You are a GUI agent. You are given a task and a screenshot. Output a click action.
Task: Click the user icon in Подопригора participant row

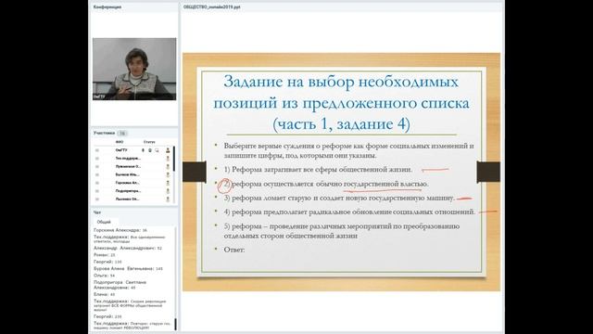tap(168, 191)
